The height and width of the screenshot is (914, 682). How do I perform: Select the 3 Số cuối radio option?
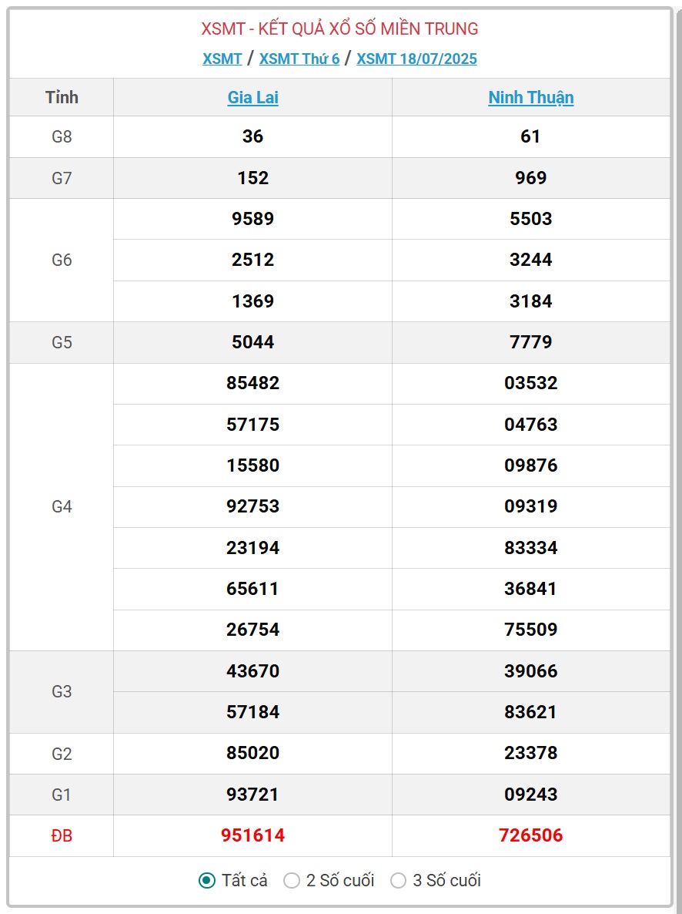[x=399, y=880]
